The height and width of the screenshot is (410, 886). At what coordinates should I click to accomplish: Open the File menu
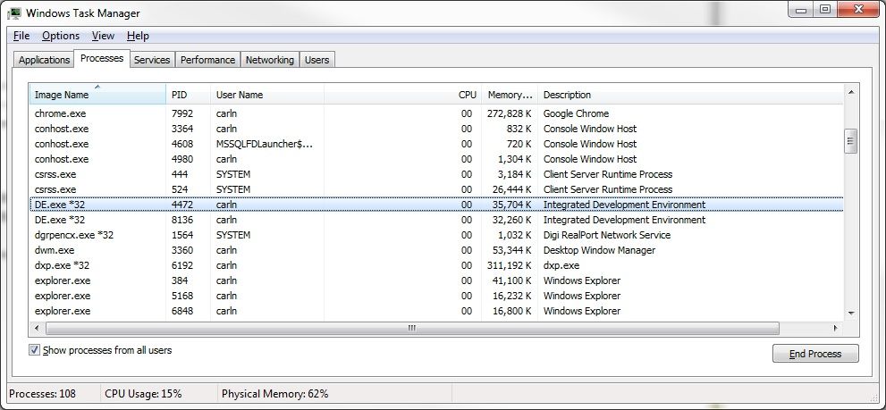click(x=21, y=36)
